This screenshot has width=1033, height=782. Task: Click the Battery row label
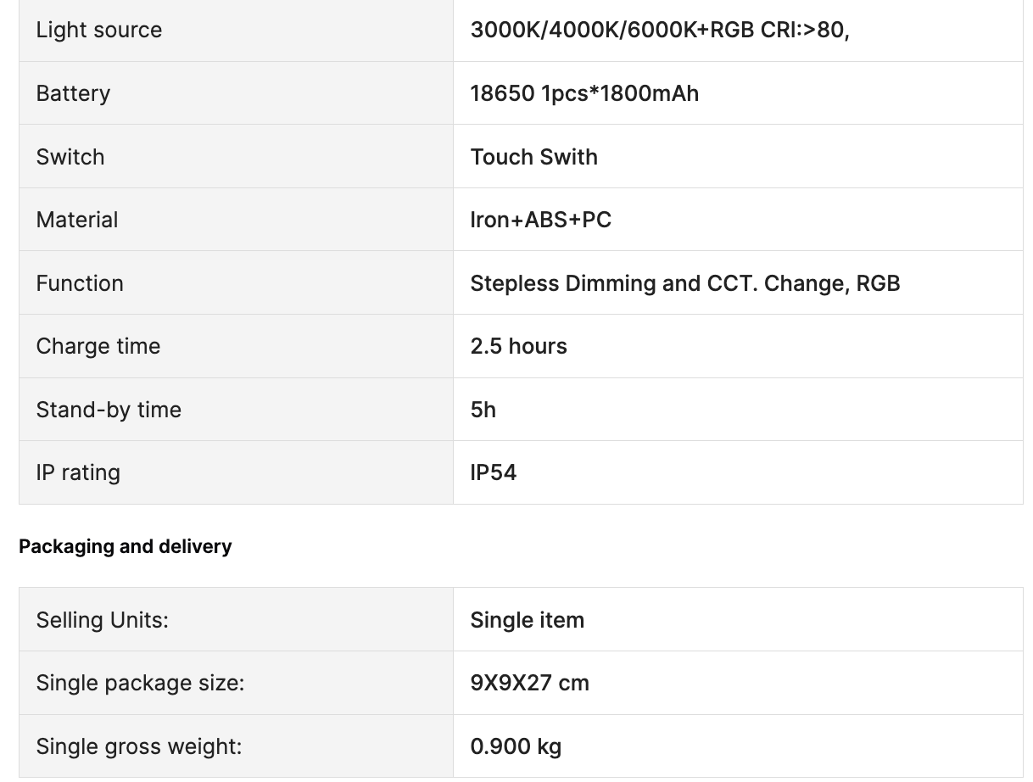point(73,93)
